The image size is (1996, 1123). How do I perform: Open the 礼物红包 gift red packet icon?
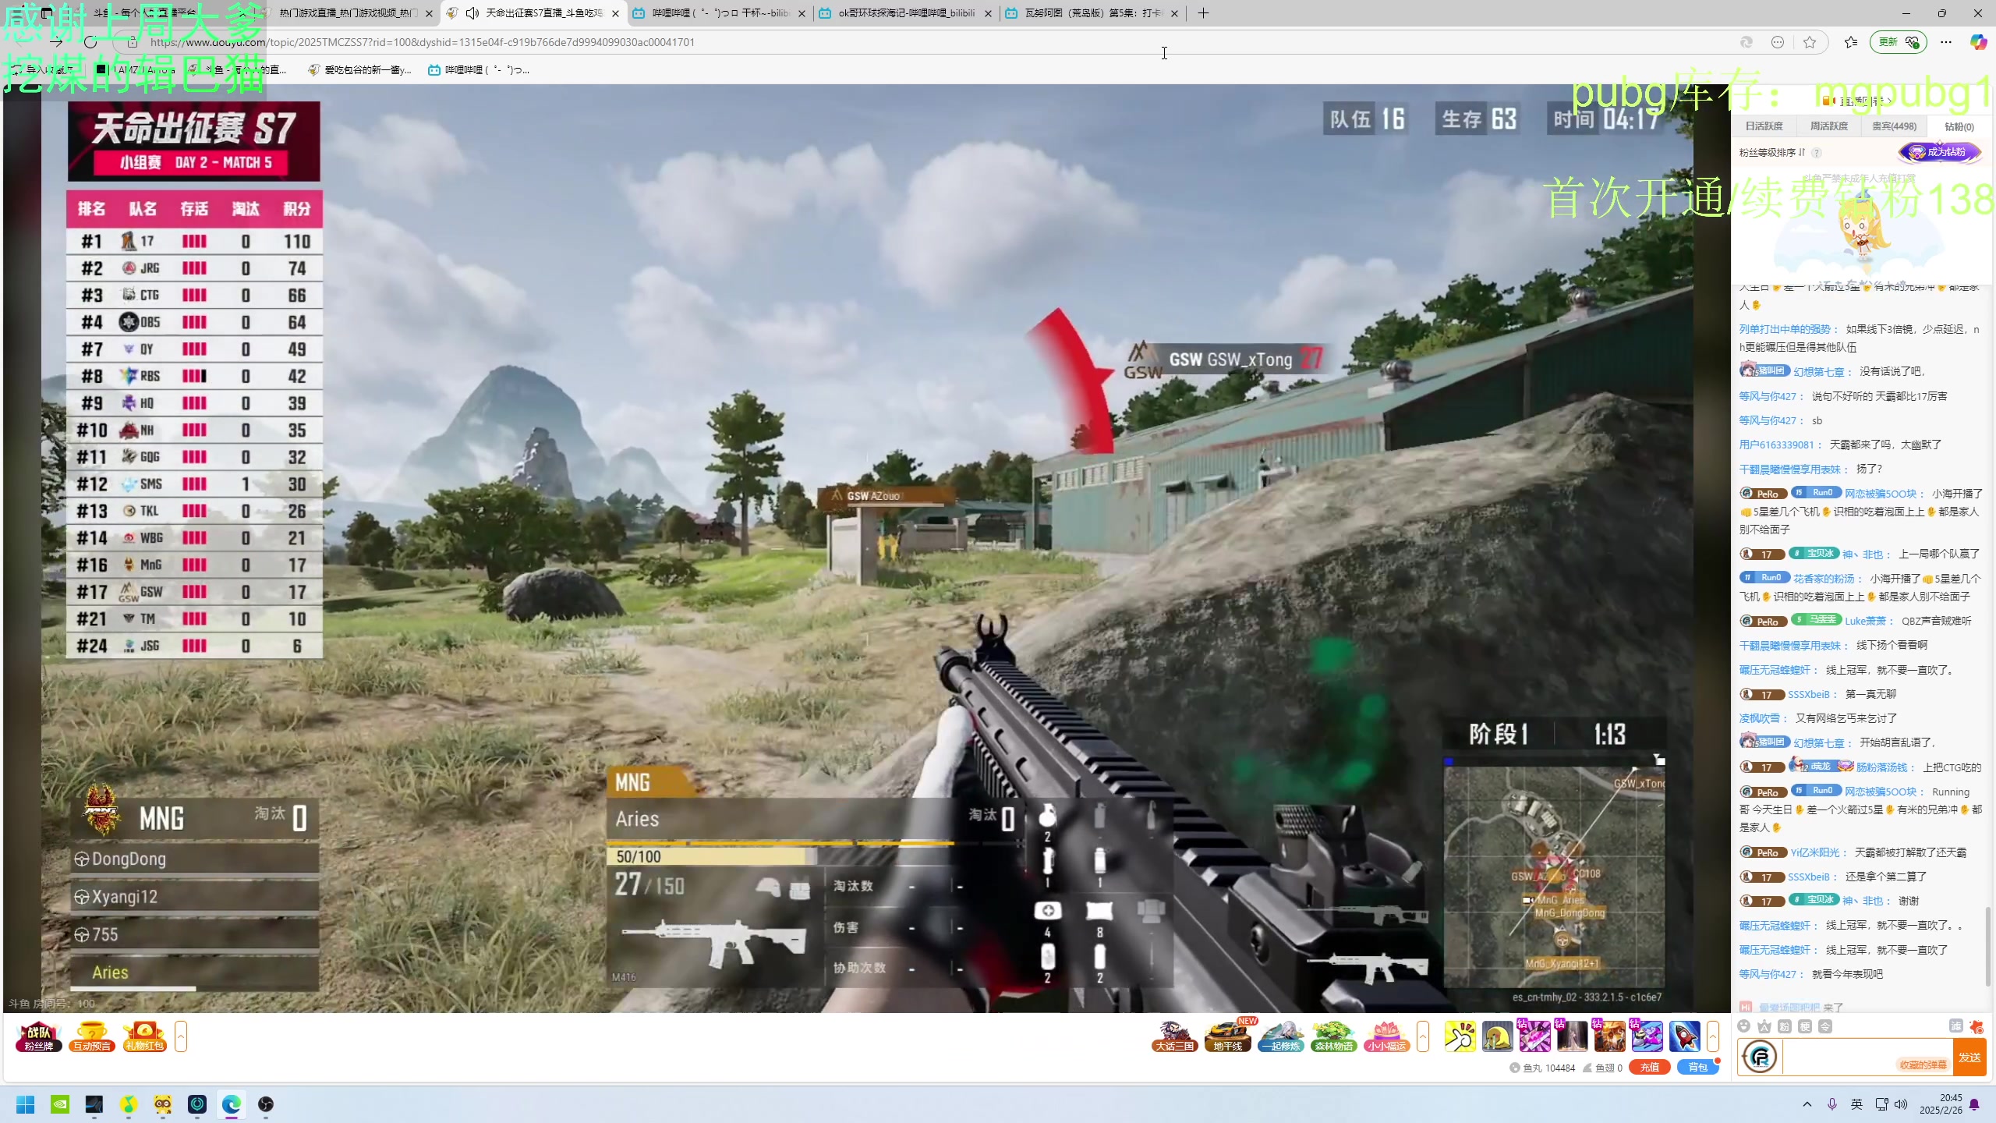145,1036
